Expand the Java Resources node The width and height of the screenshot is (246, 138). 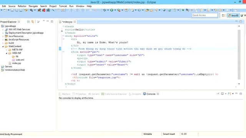[x=3, y=36]
